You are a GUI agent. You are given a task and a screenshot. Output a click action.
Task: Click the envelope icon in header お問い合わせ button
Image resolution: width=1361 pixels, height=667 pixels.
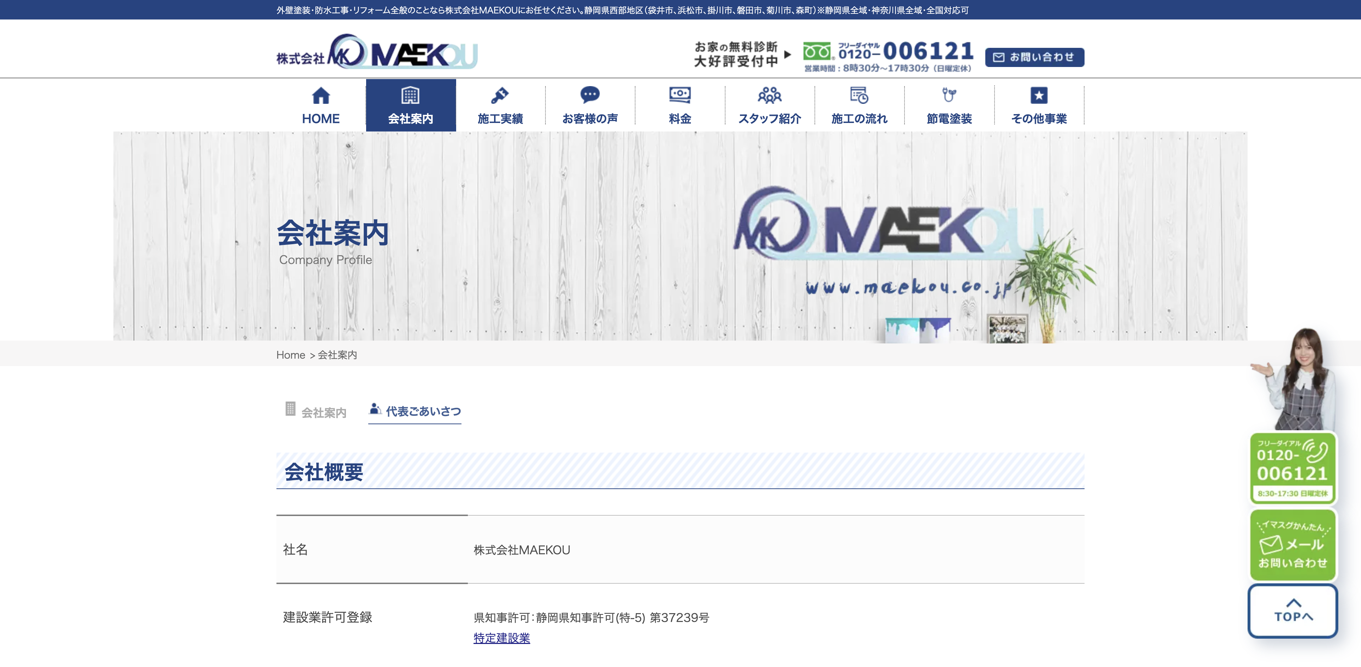998,57
